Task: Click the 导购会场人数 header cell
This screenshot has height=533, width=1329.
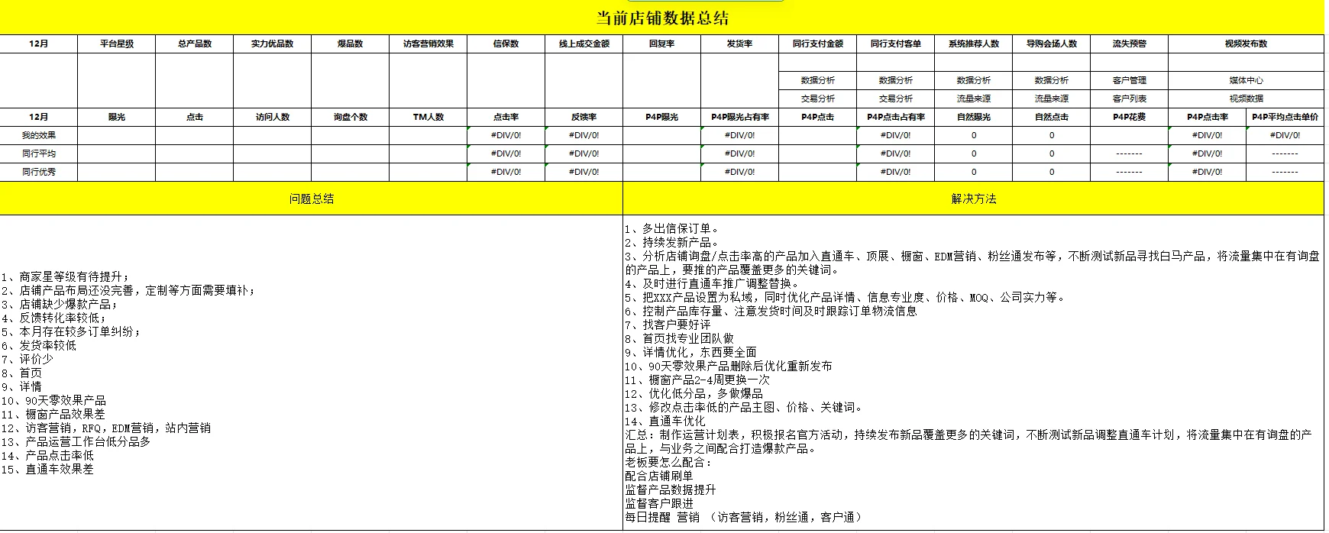Action: tap(1052, 44)
